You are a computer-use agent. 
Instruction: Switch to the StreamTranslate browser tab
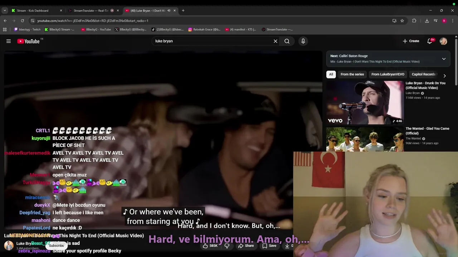click(x=91, y=10)
